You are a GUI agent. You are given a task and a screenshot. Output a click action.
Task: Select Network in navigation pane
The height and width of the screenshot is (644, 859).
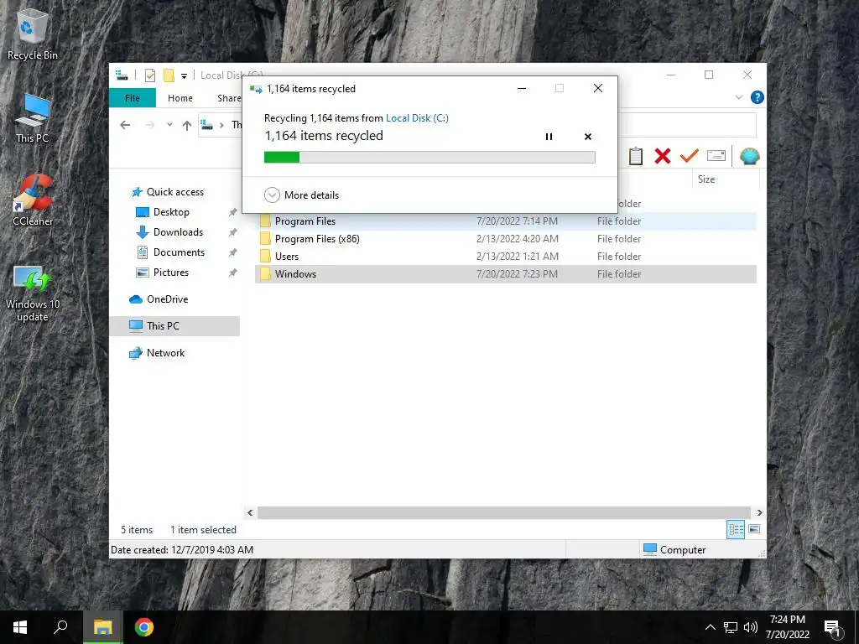[165, 353]
